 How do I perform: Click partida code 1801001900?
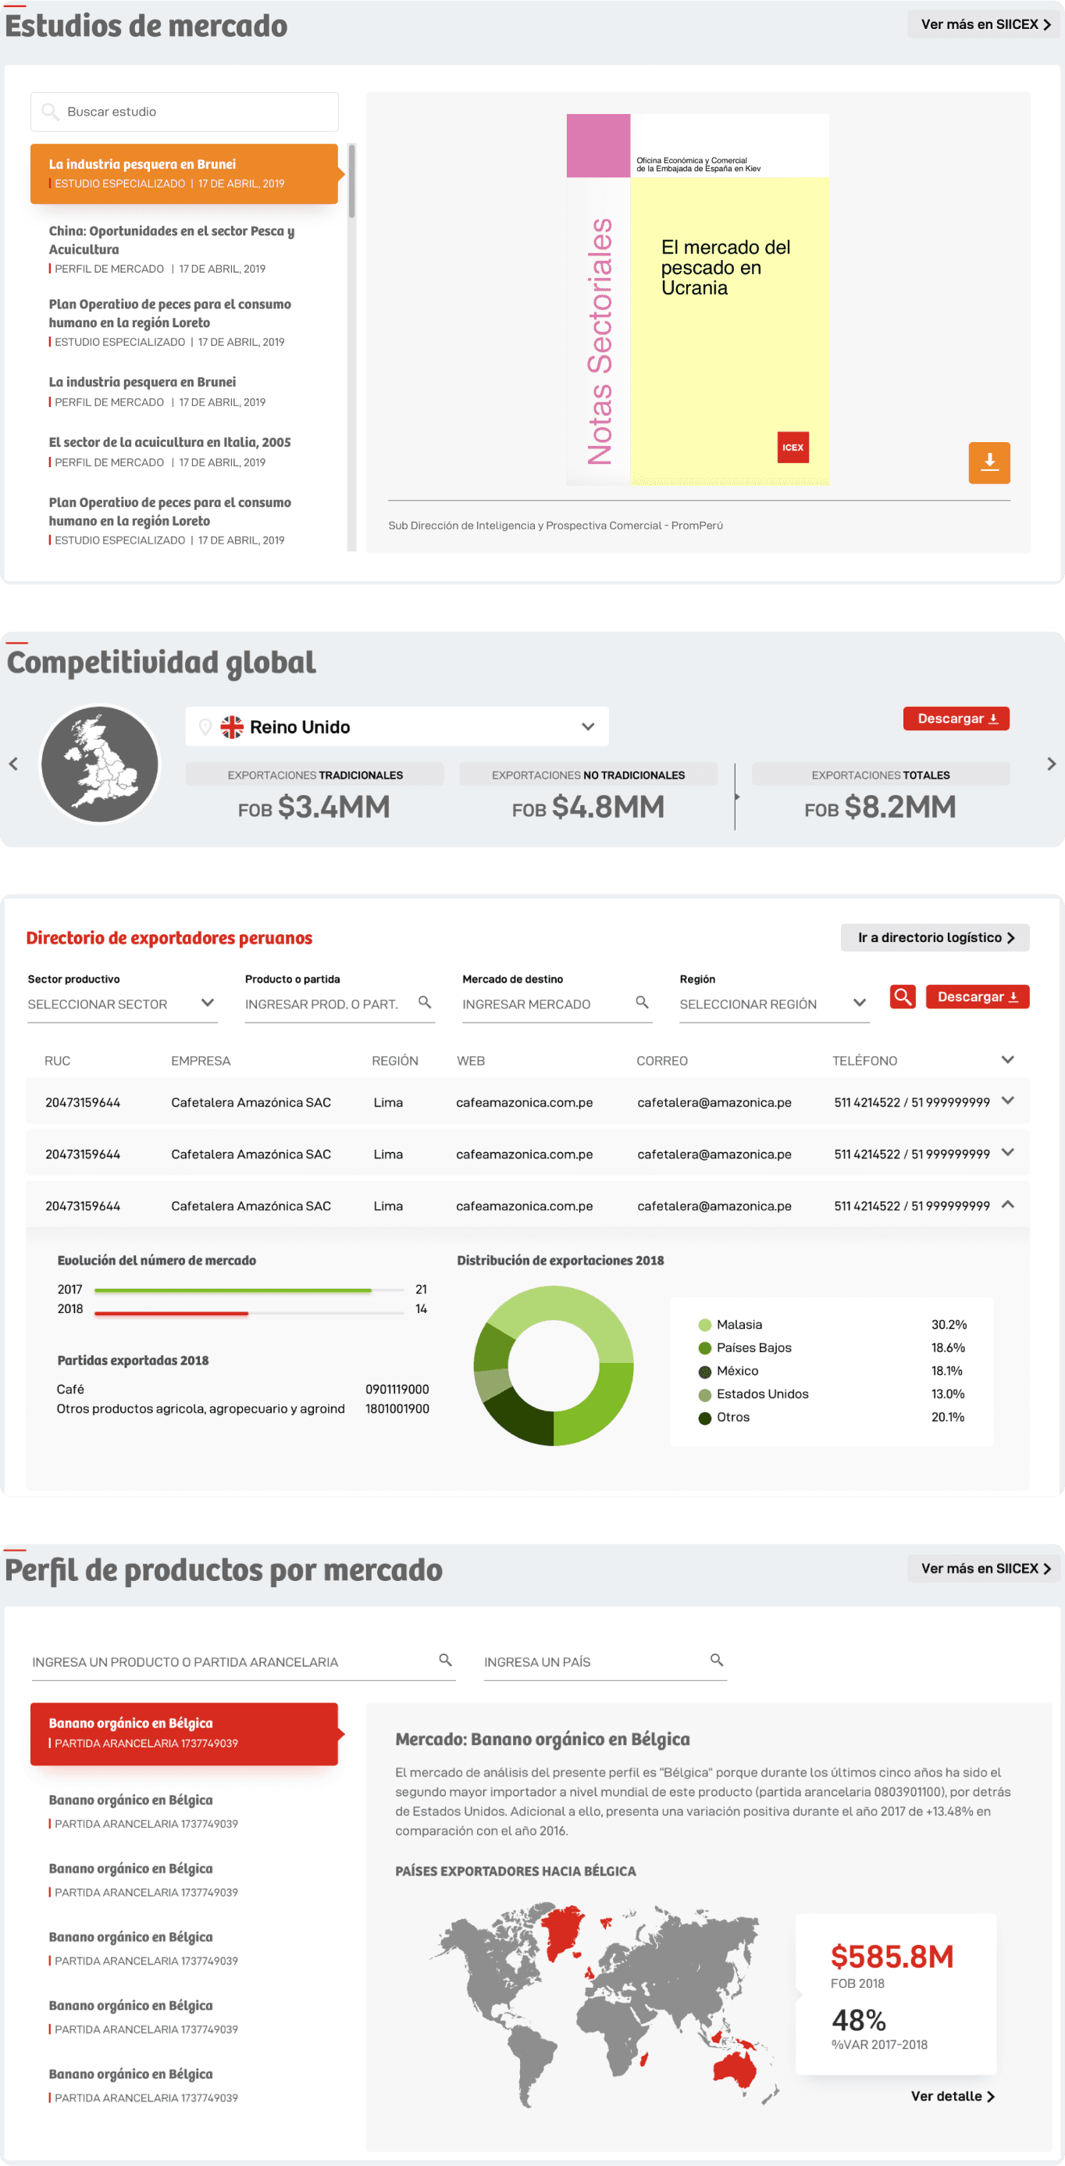click(x=397, y=1408)
